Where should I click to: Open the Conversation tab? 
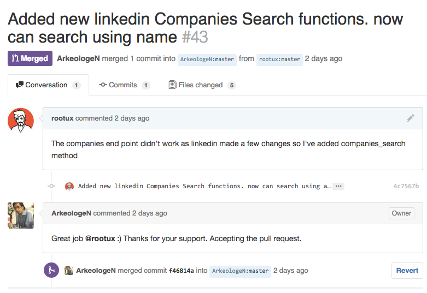coord(48,85)
